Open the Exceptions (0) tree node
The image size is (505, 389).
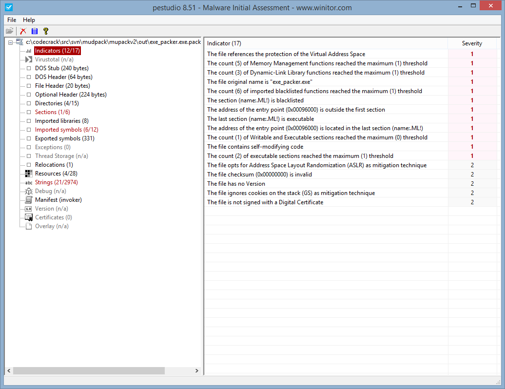point(53,147)
